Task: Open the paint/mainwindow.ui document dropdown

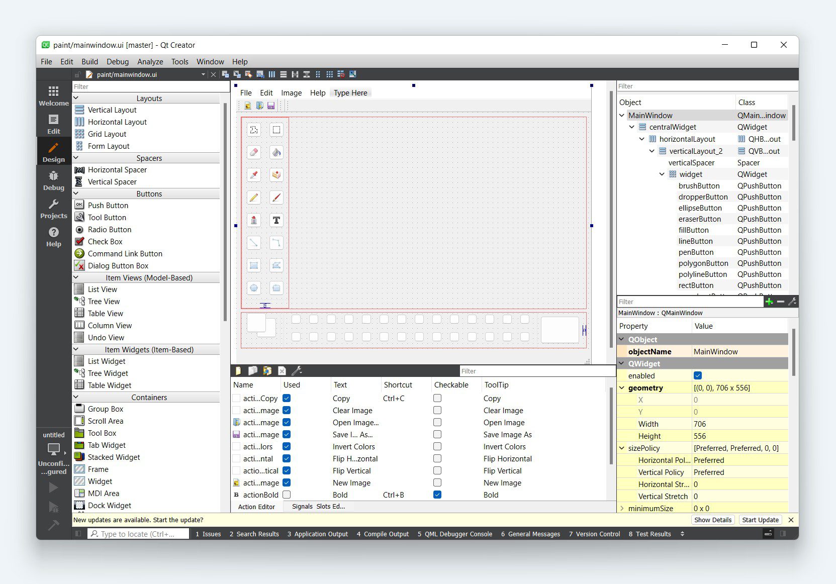Action: coord(203,74)
